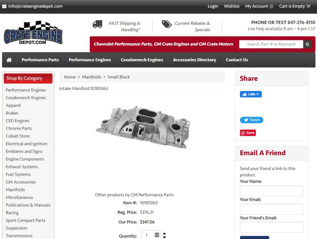317x239 pixels.
Task: Open the Goodwrench Engines menu
Action: click(x=142, y=60)
